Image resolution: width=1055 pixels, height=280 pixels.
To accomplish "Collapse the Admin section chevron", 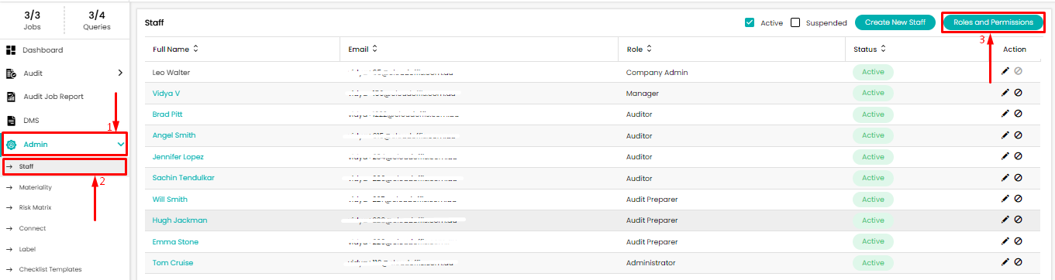I will click(120, 145).
